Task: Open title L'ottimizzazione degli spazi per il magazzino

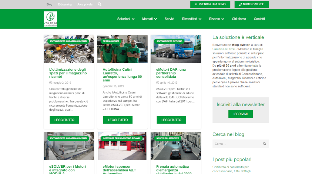Action: coord(68,73)
